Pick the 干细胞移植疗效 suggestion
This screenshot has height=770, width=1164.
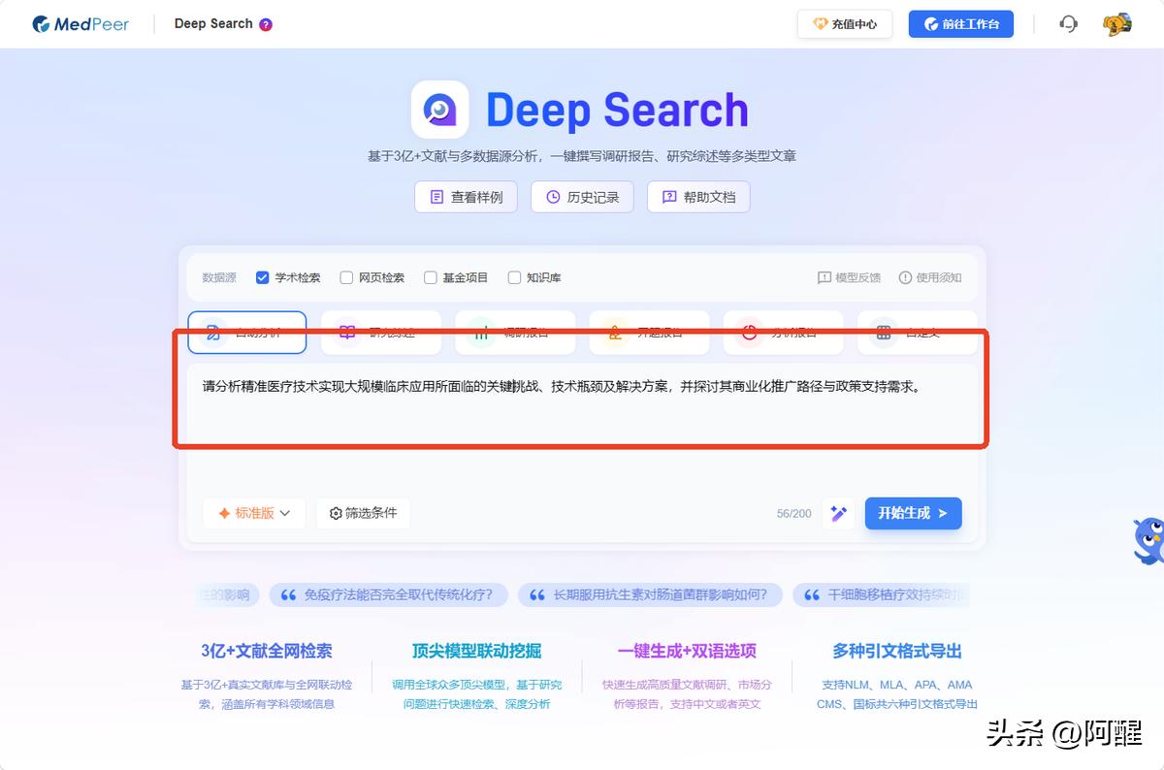coord(881,594)
